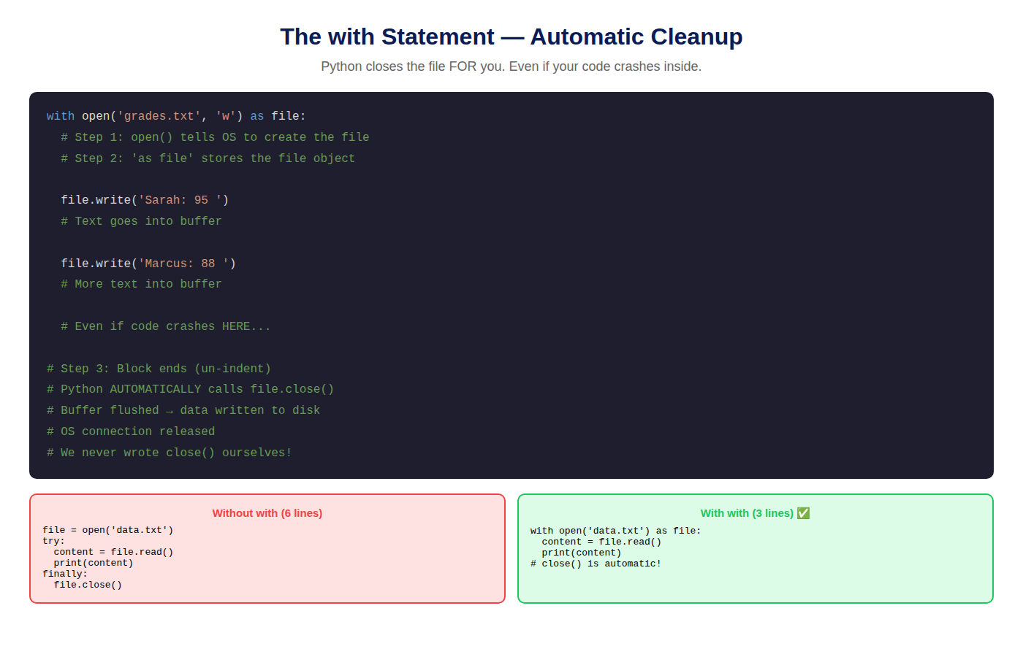Click the 'Text goes into buffer' comment
This screenshot has height=657, width=1023.
[x=141, y=221]
